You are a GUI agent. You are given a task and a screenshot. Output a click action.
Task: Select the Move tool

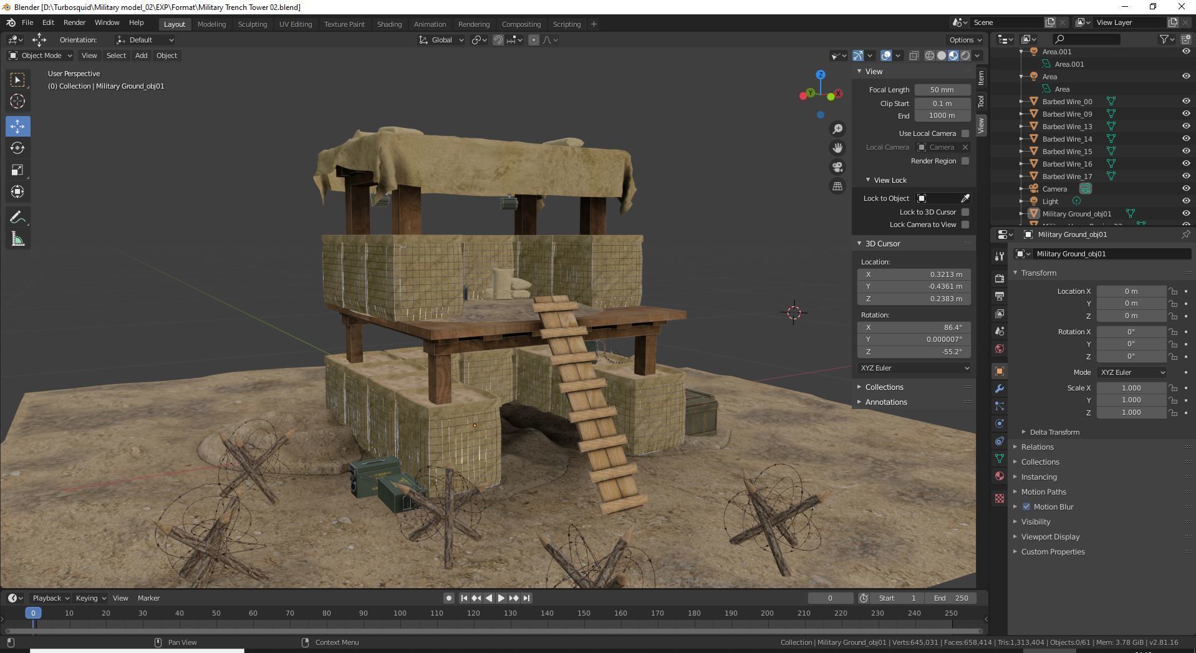17,126
